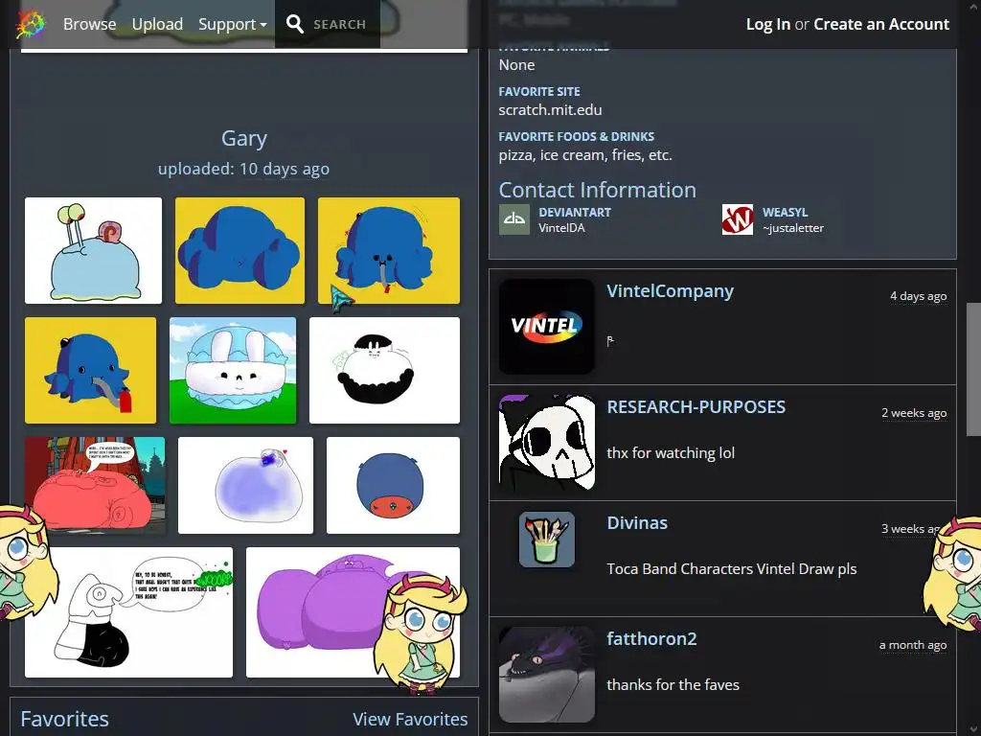Click the Divinas paintbrush cup avatar

click(547, 540)
